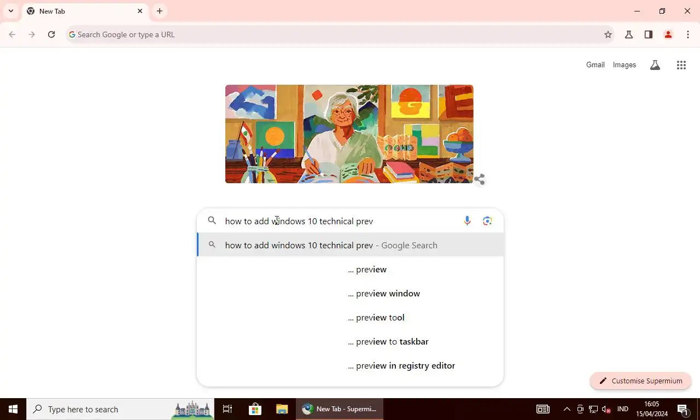The height and width of the screenshot is (420, 700).
Task: Select the top Google Search suggestion
Action: 350,245
